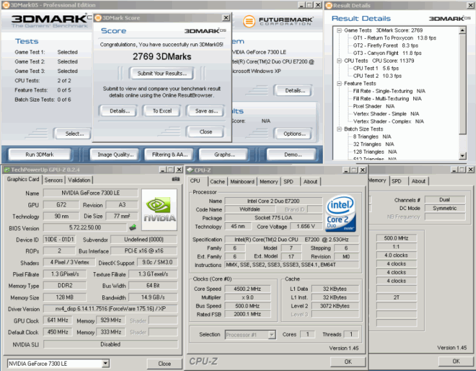Viewport: 476px width, 371px height.
Task: Collapse the Batch Size Tests node
Action: (339, 129)
